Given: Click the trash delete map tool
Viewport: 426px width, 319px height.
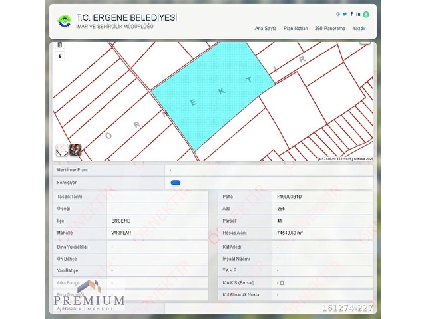Looking at the screenshot, I should 60,45.
